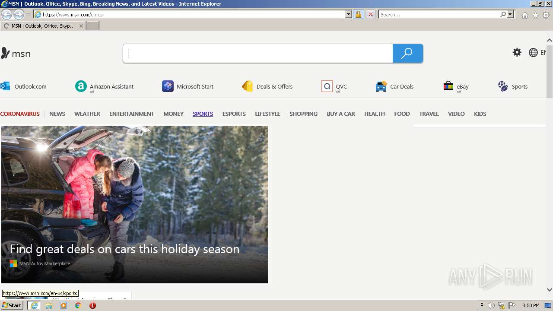Click the Internet Explorer Back arrow
The height and width of the screenshot is (311, 553).
click(x=6, y=14)
